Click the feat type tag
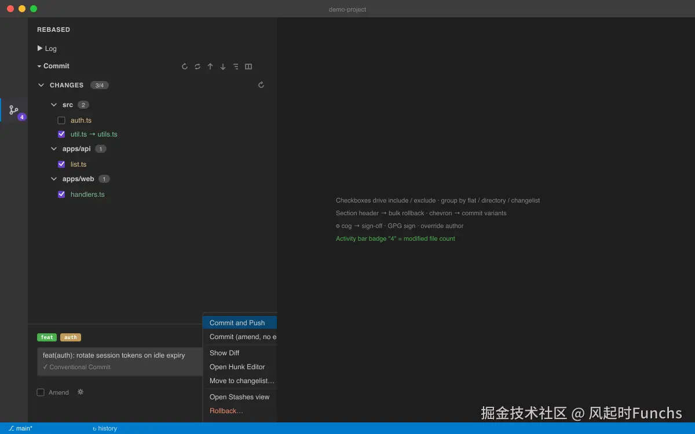 point(47,337)
